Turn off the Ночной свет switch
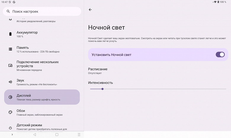This screenshot has width=231, height=138. pyautogui.click(x=220, y=55)
